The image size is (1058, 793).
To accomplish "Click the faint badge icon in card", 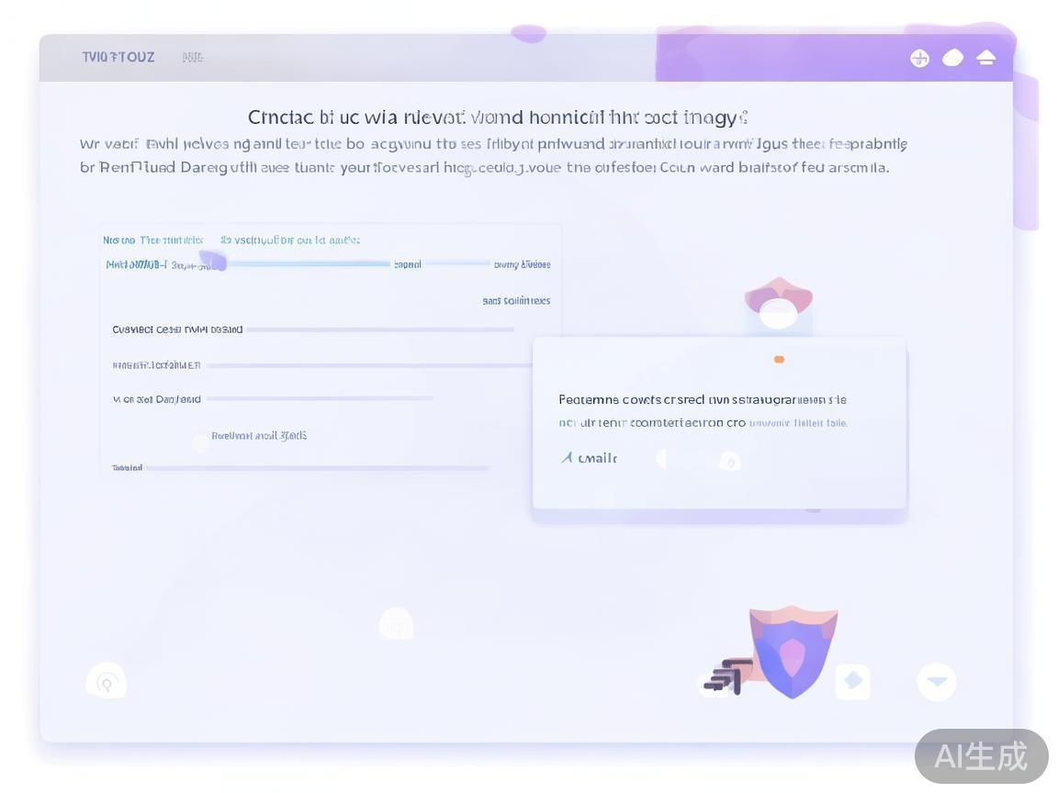I will point(729,462).
